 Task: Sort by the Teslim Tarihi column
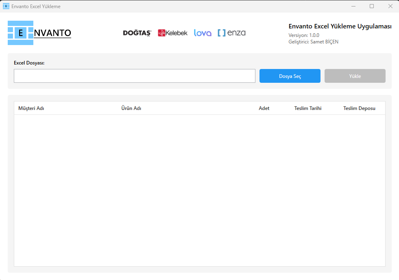click(x=308, y=108)
